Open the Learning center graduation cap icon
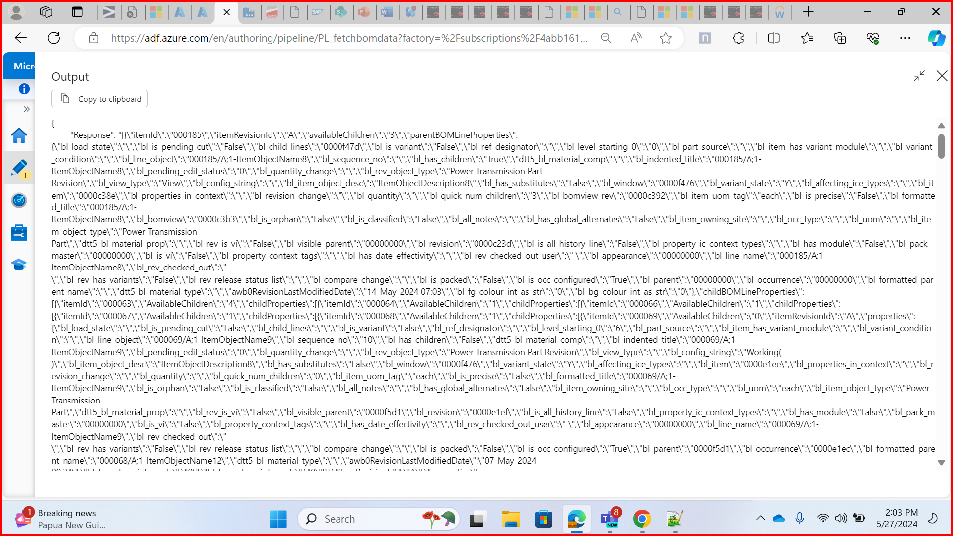This screenshot has height=536, width=953. (19, 265)
